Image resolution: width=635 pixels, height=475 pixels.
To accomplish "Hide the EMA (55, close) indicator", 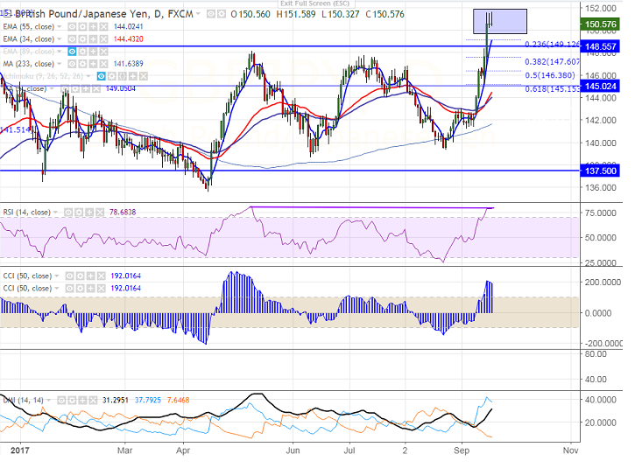I will pyautogui.click(x=71, y=27).
